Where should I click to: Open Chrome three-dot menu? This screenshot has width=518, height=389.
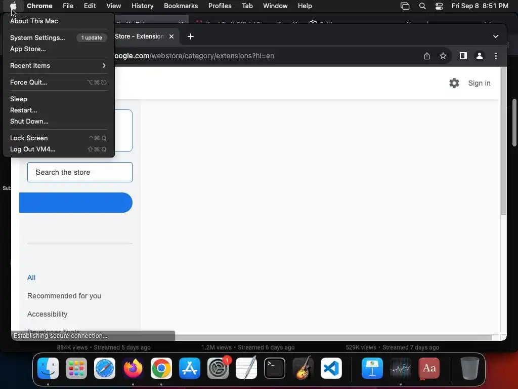point(496,56)
